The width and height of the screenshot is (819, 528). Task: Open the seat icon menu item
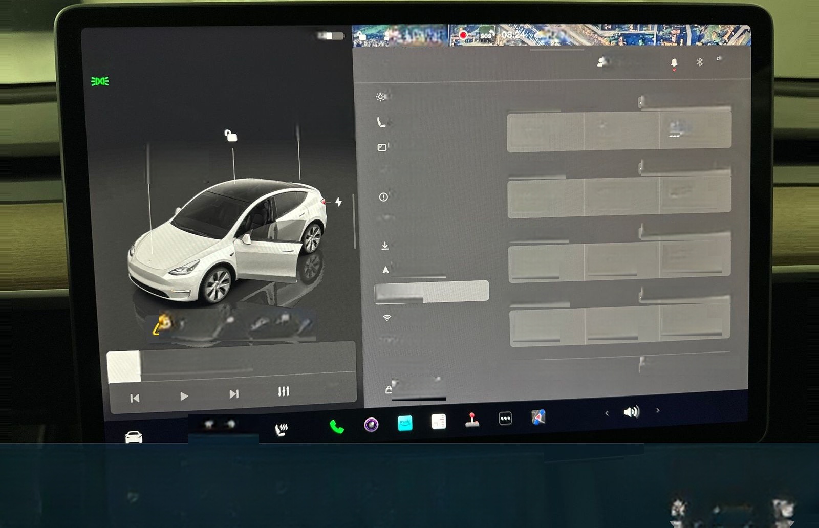tap(381, 122)
